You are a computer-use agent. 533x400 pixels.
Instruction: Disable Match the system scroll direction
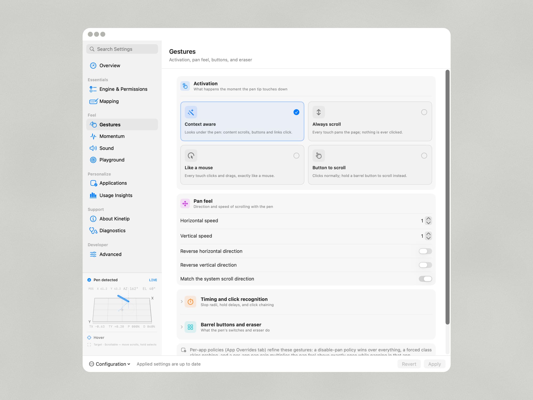point(425,279)
